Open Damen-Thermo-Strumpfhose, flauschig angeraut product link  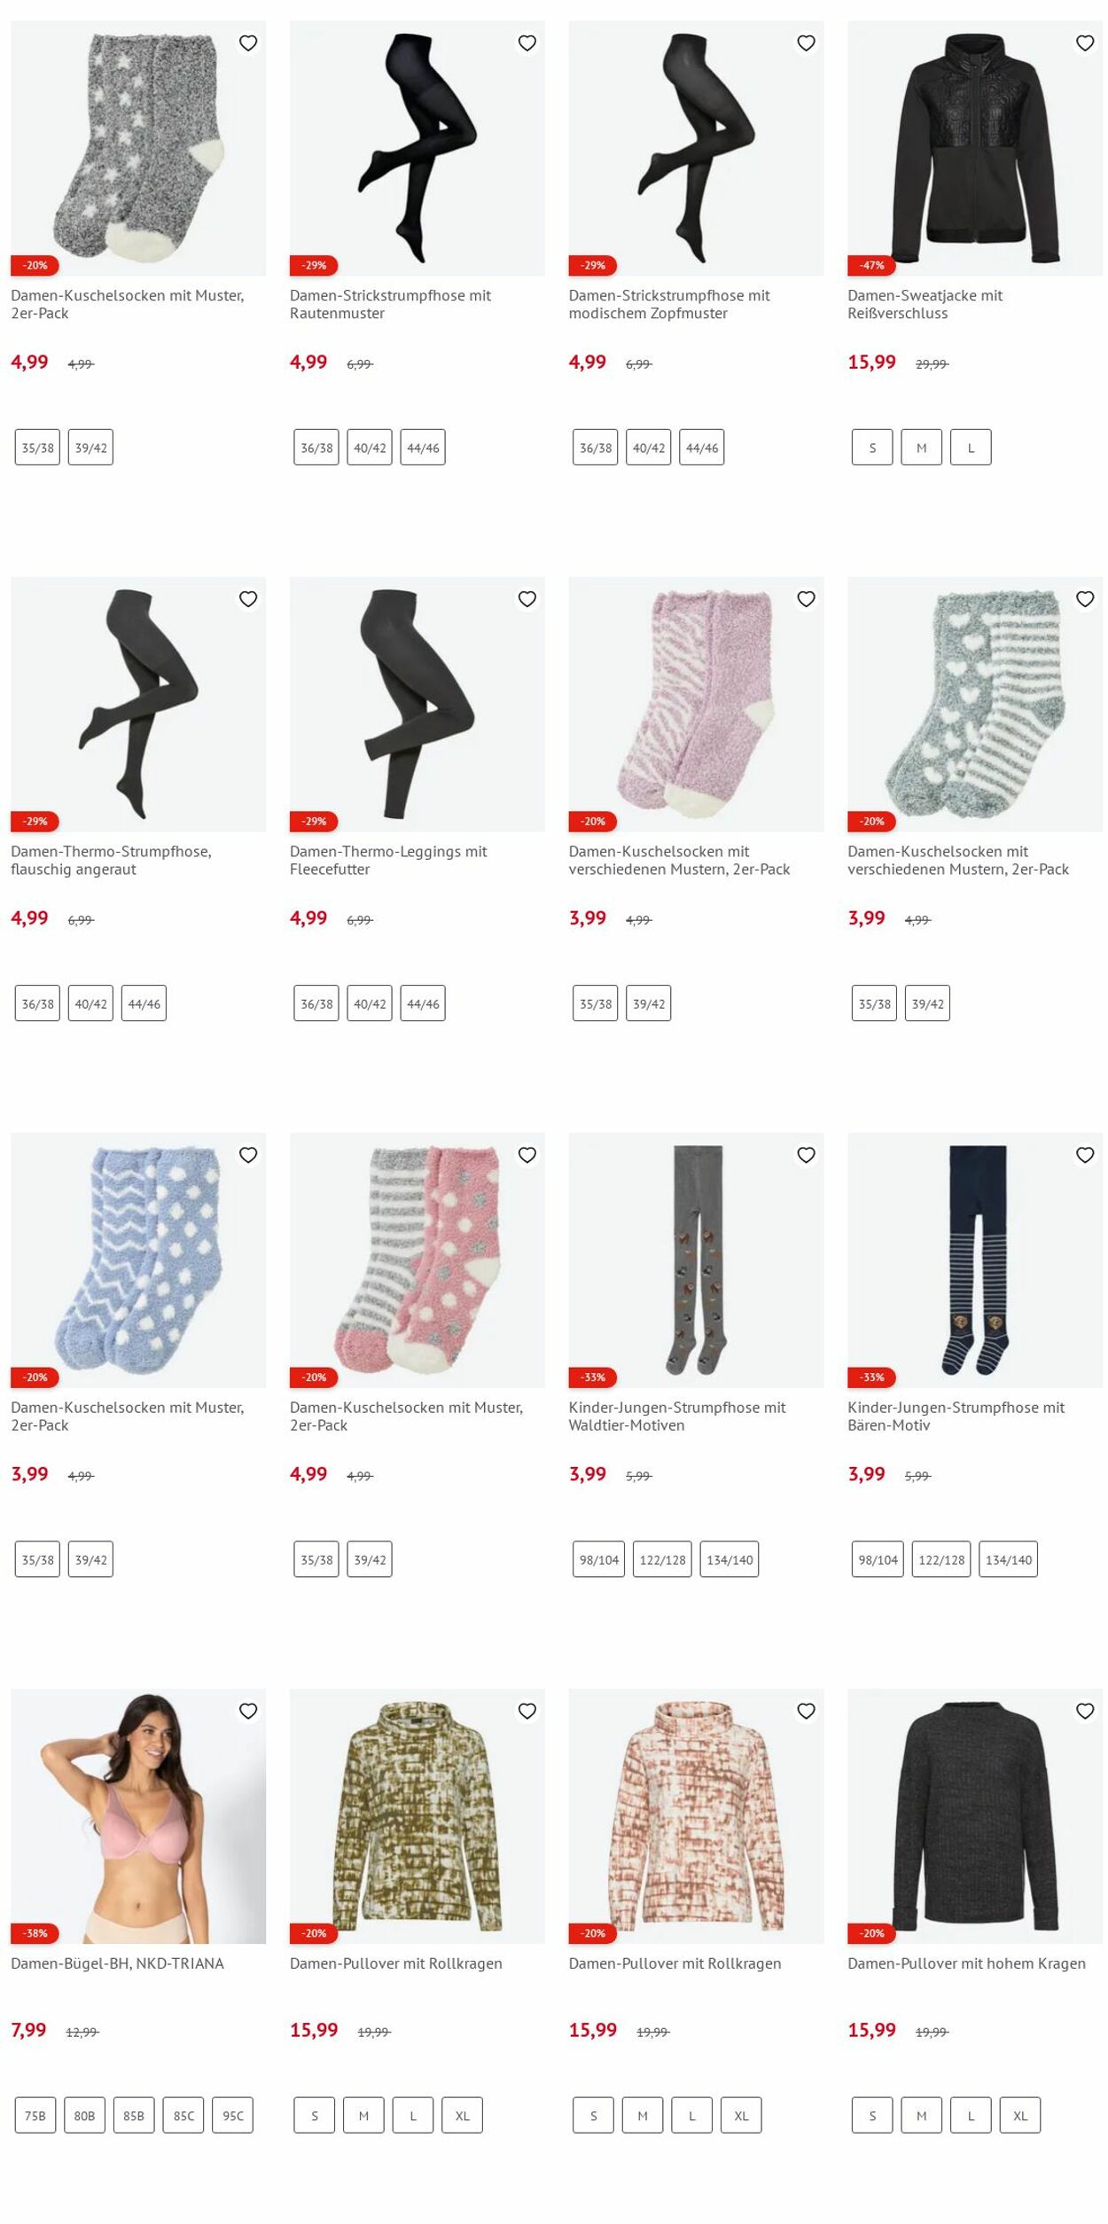pyautogui.click(x=111, y=860)
